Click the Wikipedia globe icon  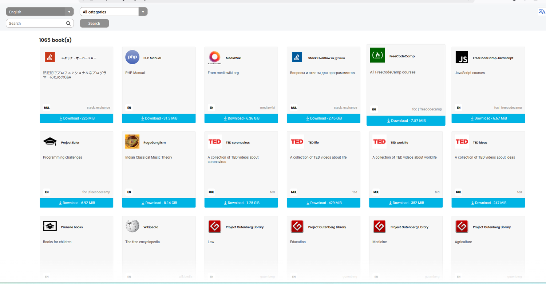coord(132,226)
